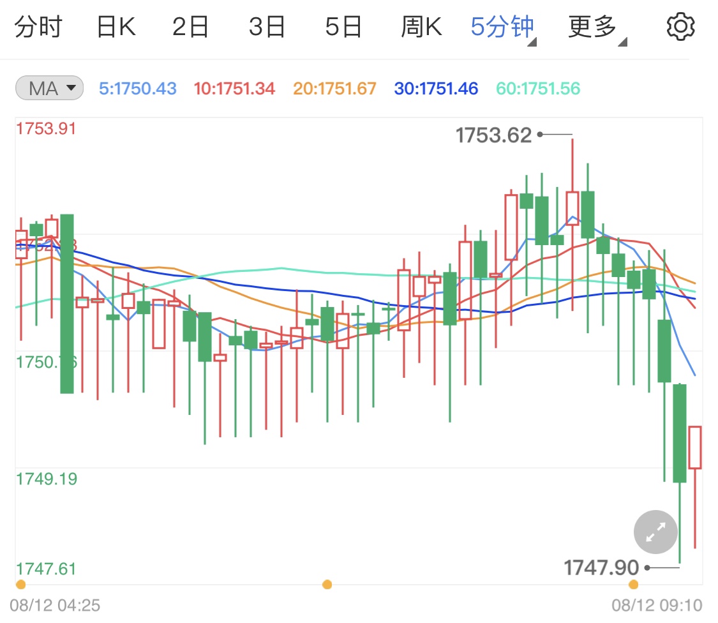Click y-axis label 1749.19
Screen dimensions: 718x623
click(x=46, y=479)
